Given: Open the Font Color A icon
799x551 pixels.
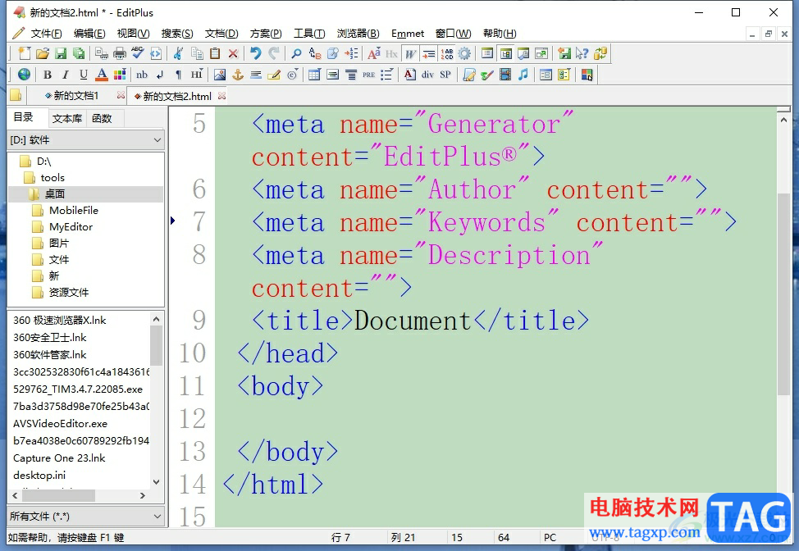Looking at the screenshot, I should click(x=102, y=75).
